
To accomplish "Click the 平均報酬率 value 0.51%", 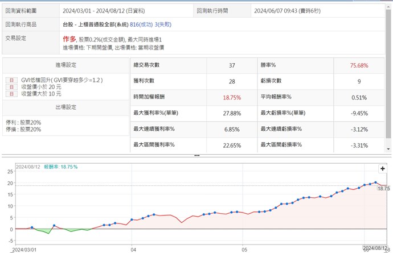I will click(x=359, y=98).
